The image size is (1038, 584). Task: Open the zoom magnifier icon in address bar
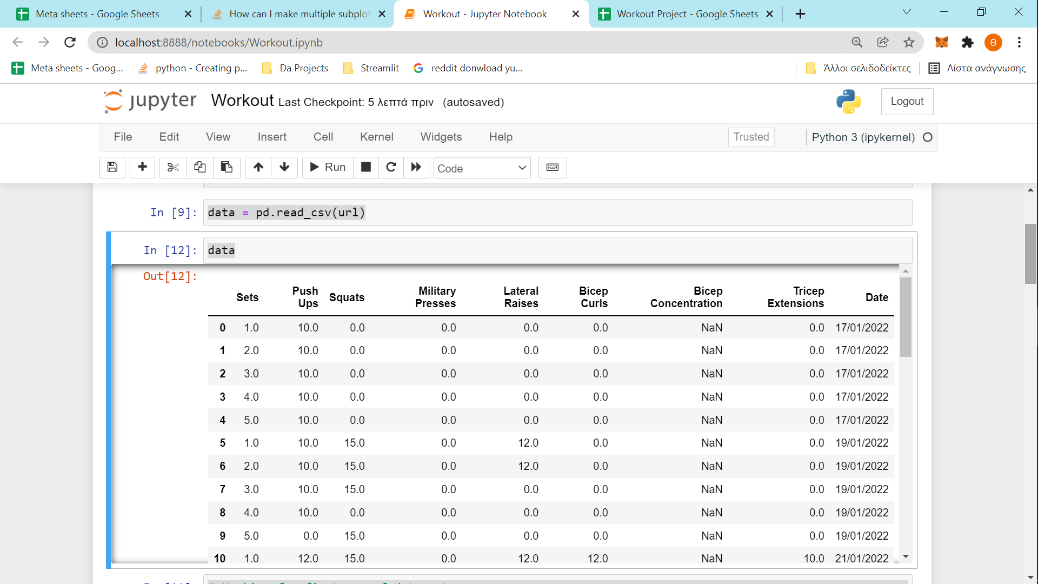pos(857,42)
